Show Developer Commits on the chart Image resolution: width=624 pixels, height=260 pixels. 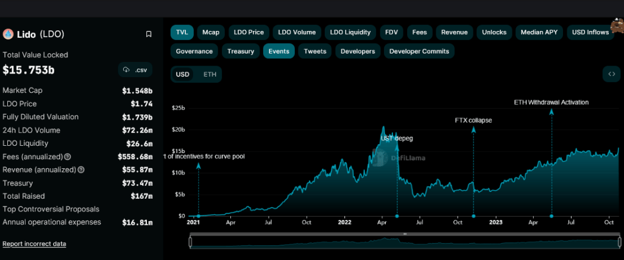tap(419, 51)
